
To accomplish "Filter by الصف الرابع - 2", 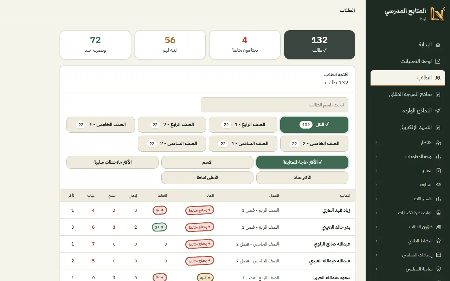I will coord(172,125).
